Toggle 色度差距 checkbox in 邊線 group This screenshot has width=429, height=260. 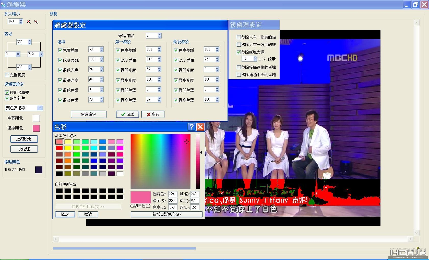pos(60,50)
